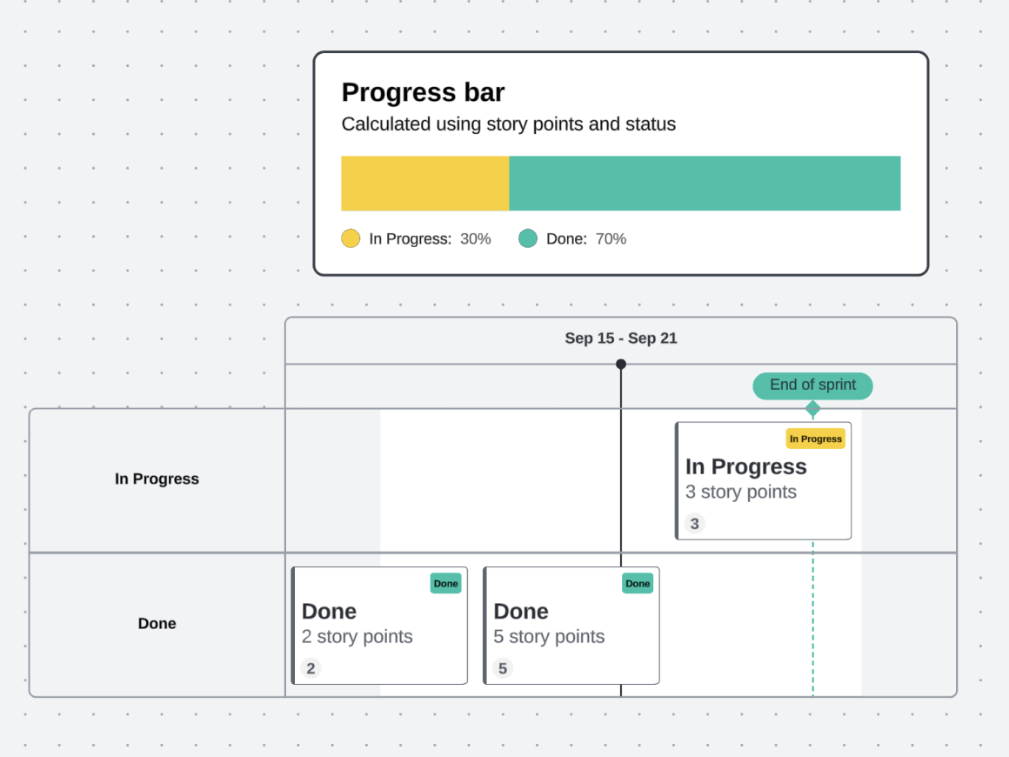Click the In Progress status pill on the card
Image resolution: width=1009 pixels, height=757 pixels.
pyautogui.click(x=815, y=439)
